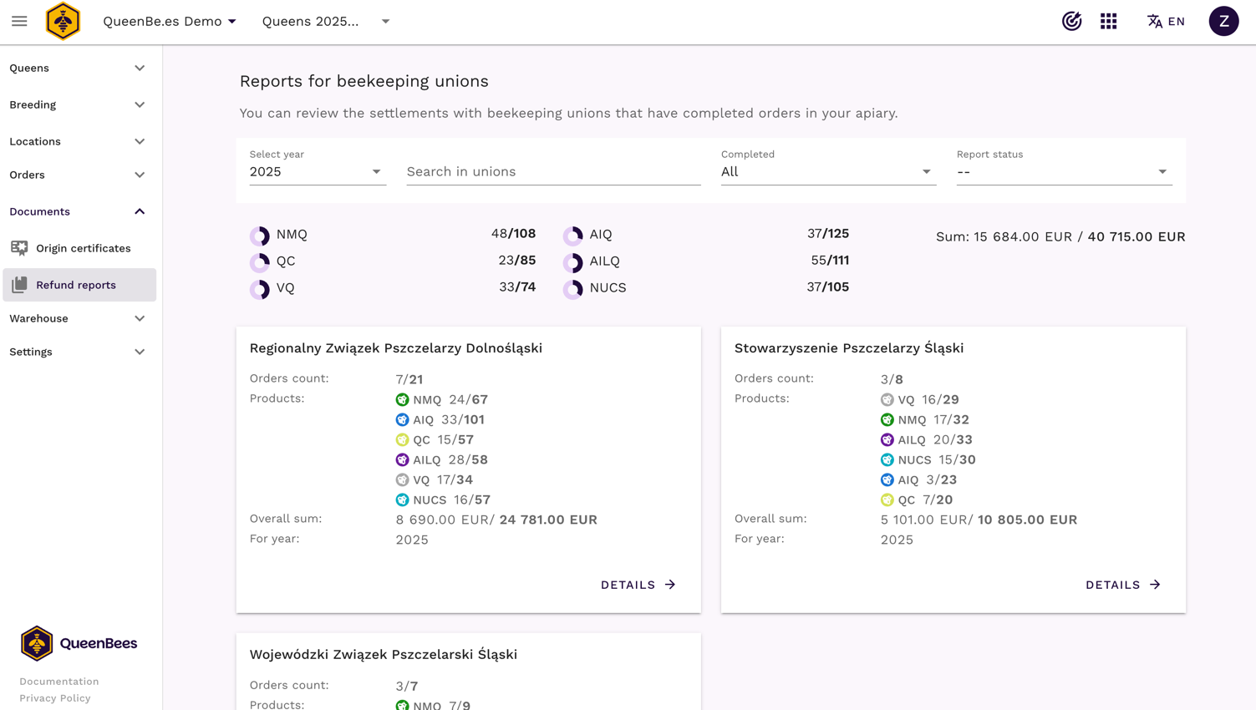Expand the Queens sidebar section
This screenshot has height=710, width=1256.
[77, 68]
